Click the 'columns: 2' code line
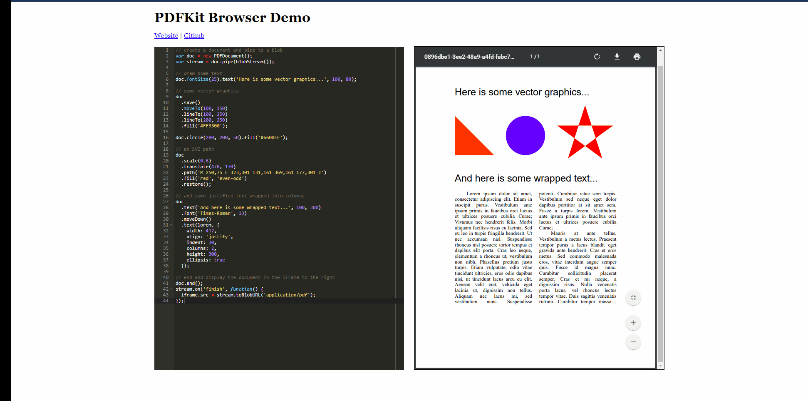808x401 pixels. [x=201, y=248]
